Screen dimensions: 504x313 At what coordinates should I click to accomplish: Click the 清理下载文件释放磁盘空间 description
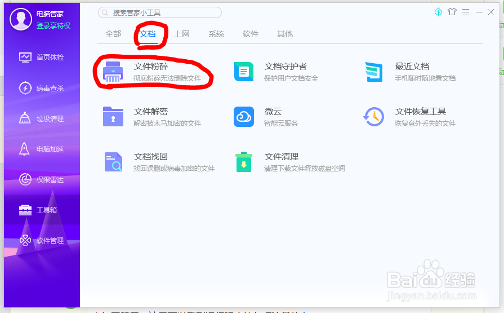point(305,169)
